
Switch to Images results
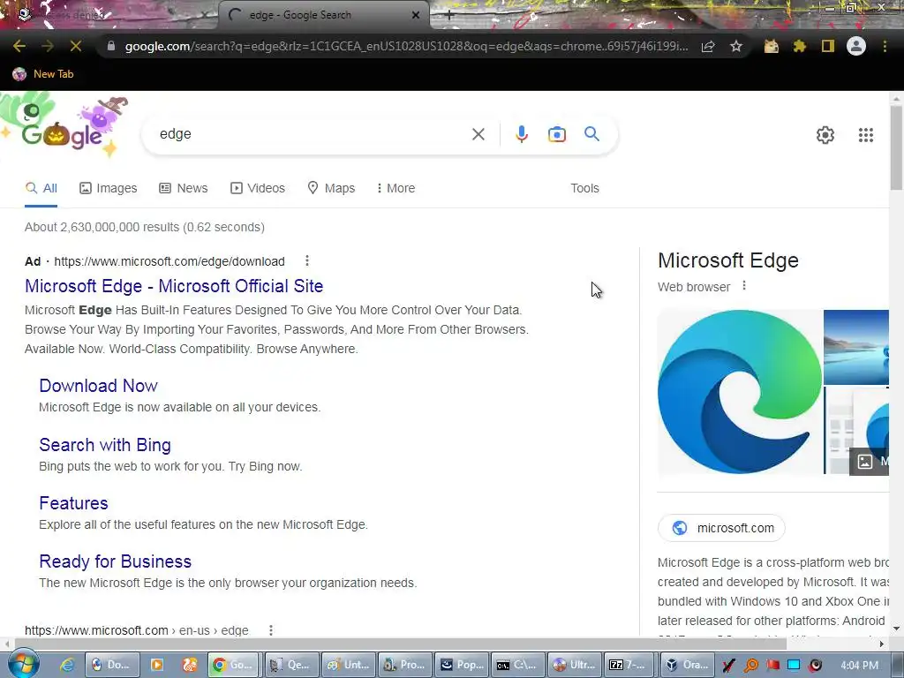click(x=109, y=189)
